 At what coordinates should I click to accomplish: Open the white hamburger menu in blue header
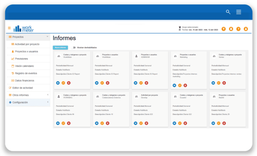click(x=239, y=12)
